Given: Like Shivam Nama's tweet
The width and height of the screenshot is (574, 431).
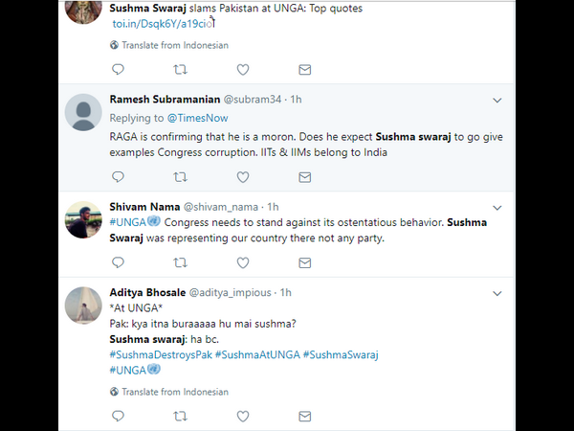Looking at the screenshot, I should (x=243, y=261).
